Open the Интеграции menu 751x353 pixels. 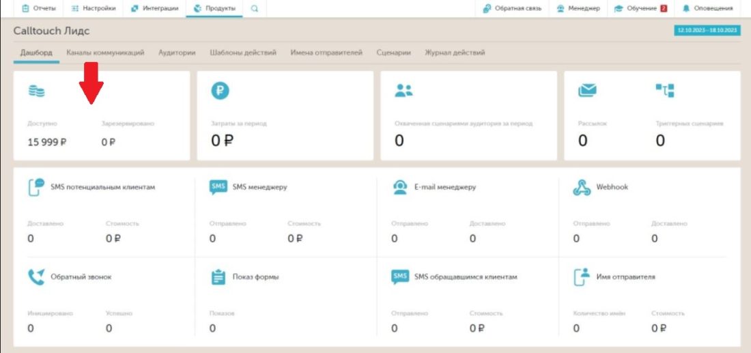point(154,8)
